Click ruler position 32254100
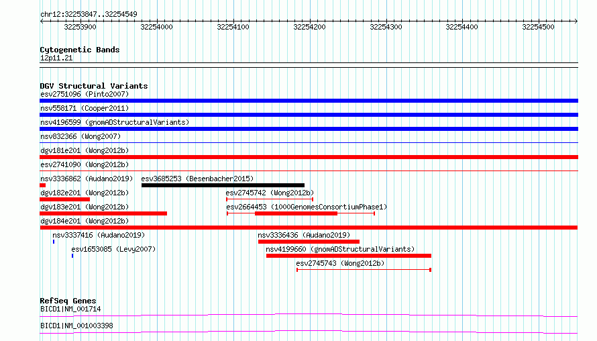The height and width of the screenshot is (341, 597). (233, 27)
